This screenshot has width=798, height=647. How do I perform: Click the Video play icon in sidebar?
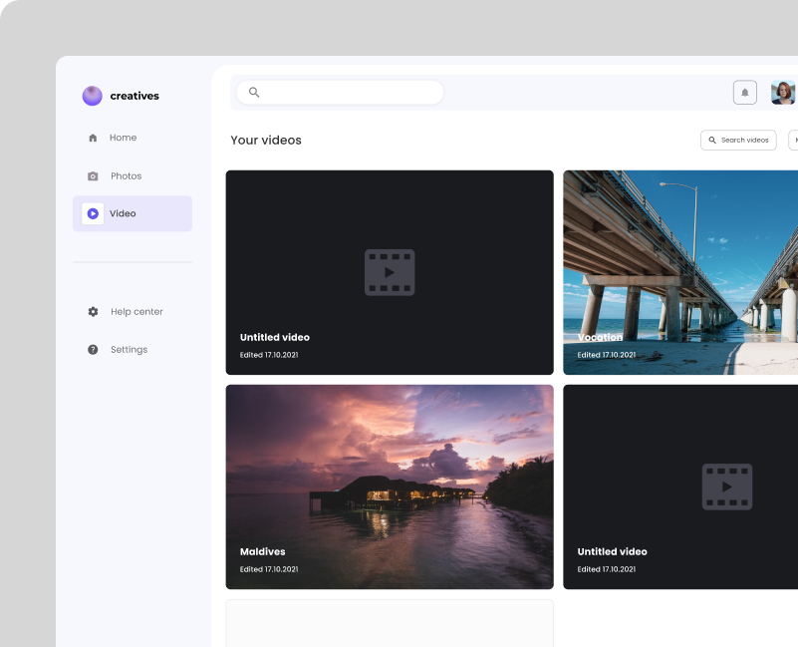pyautogui.click(x=93, y=213)
